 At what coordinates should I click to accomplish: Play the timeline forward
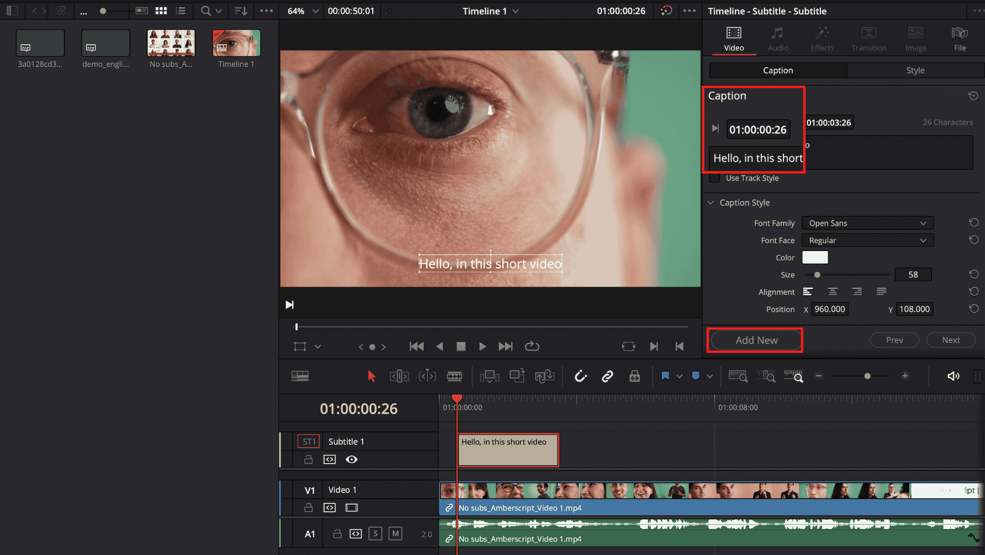(482, 346)
